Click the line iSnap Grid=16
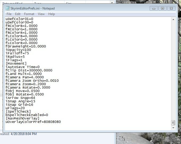 [x=19, y=105]
